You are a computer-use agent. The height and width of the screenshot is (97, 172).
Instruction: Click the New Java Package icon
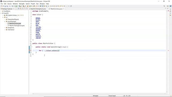click(28, 6)
